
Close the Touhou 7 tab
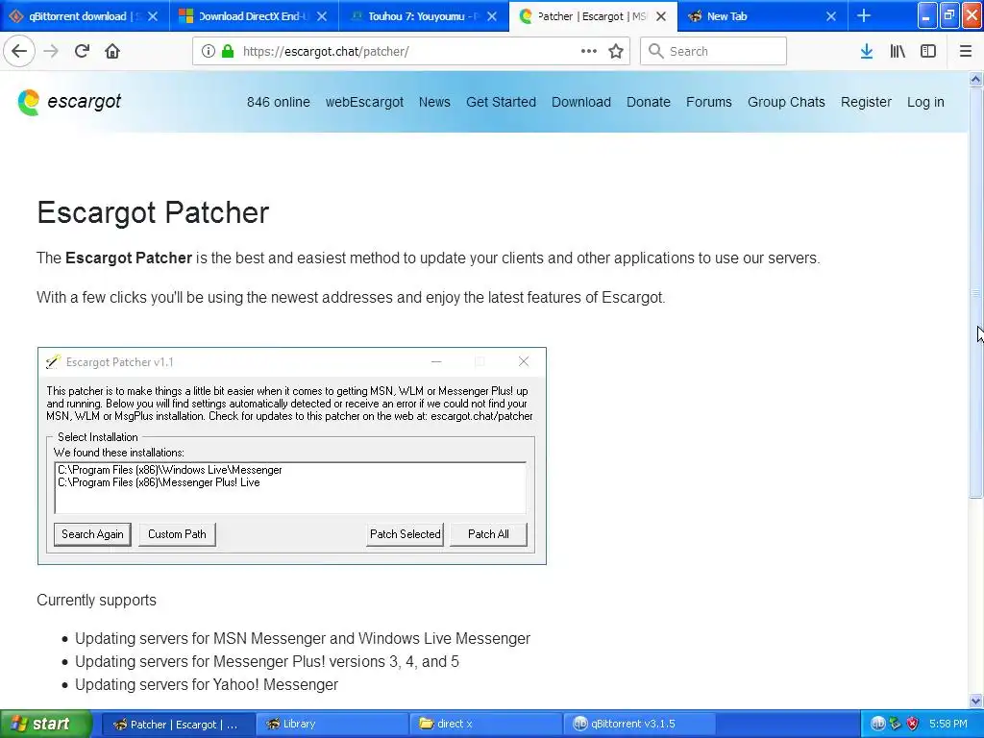pyautogui.click(x=492, y=16)
